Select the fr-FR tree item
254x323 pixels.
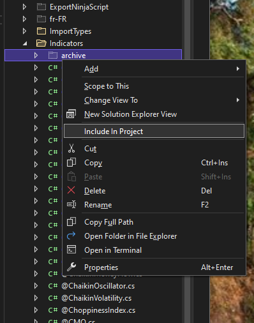pyautogui.click(x=58, y=19)
